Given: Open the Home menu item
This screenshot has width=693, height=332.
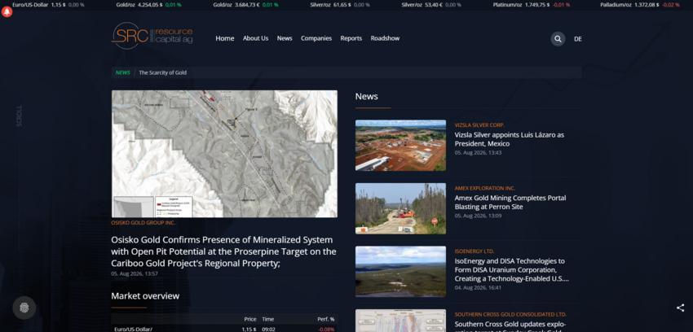Looking at the screenshot, I should pos(225,38).
